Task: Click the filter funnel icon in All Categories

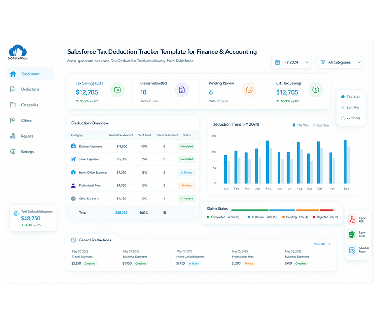Action: coord(323,62)
